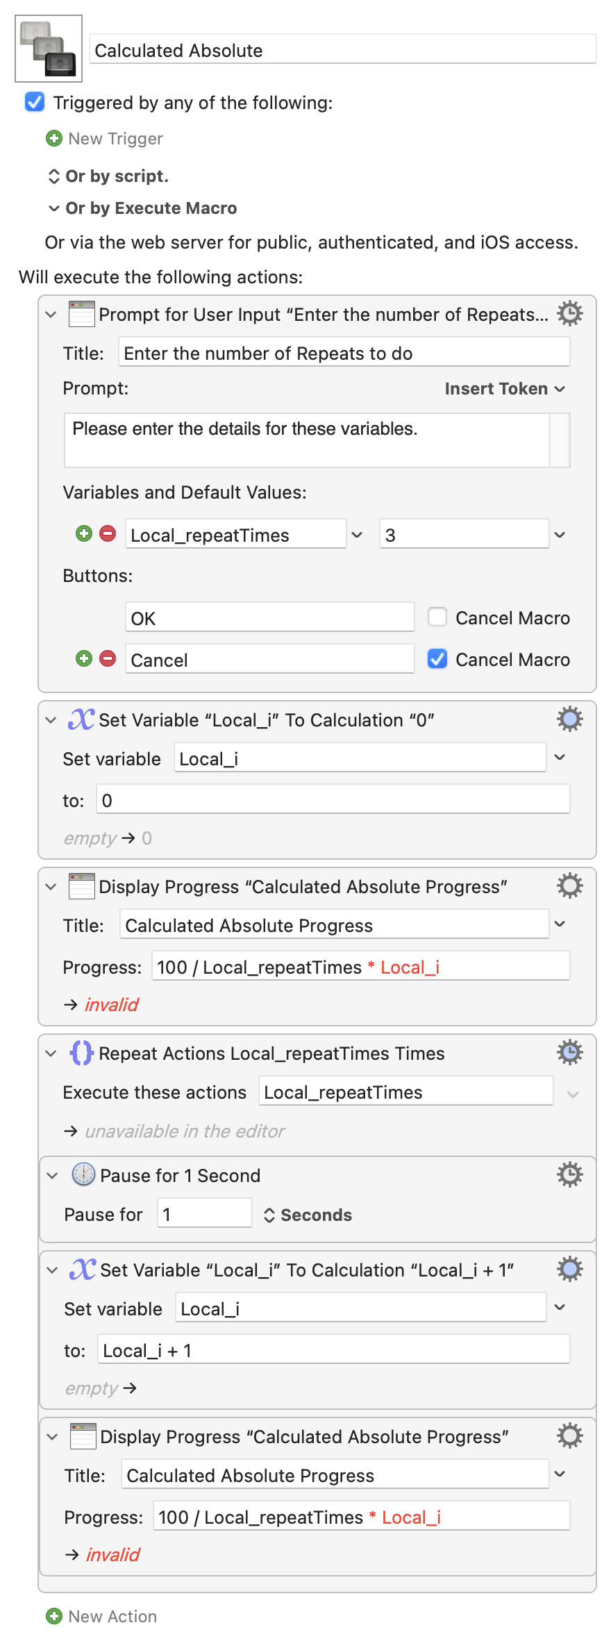Click first Display Progress formula field
This screenshot has width=611, height=1639.
pyautogui.click(x=360, y=967)
